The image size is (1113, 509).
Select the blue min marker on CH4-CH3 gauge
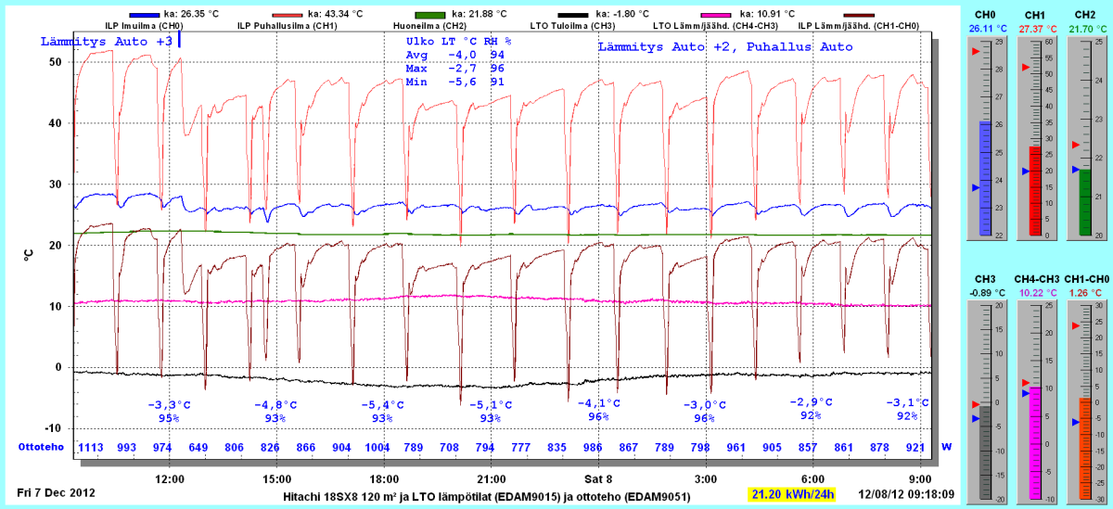coord(1025,393)
